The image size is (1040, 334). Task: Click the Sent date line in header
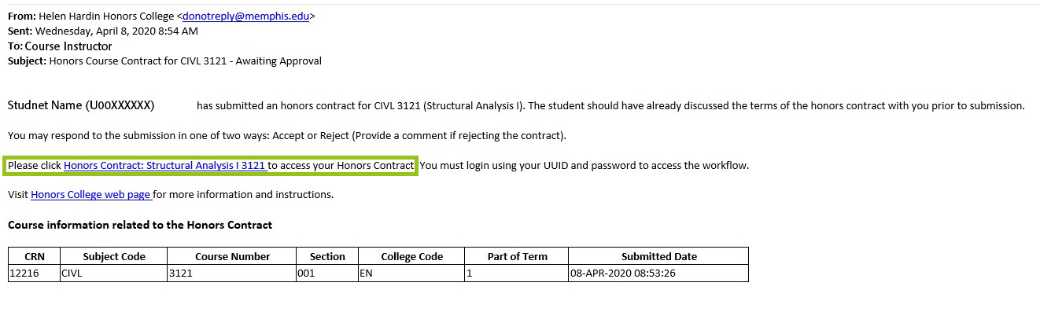click(102, 31)
